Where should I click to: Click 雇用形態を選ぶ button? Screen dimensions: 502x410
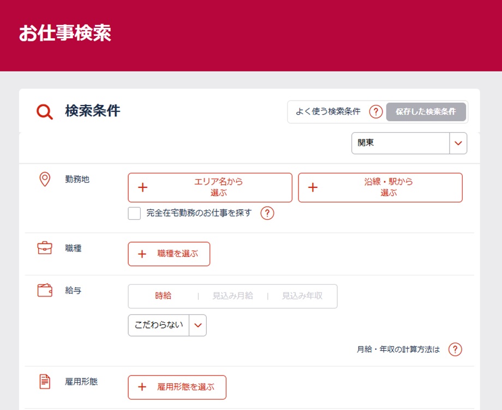177,387
